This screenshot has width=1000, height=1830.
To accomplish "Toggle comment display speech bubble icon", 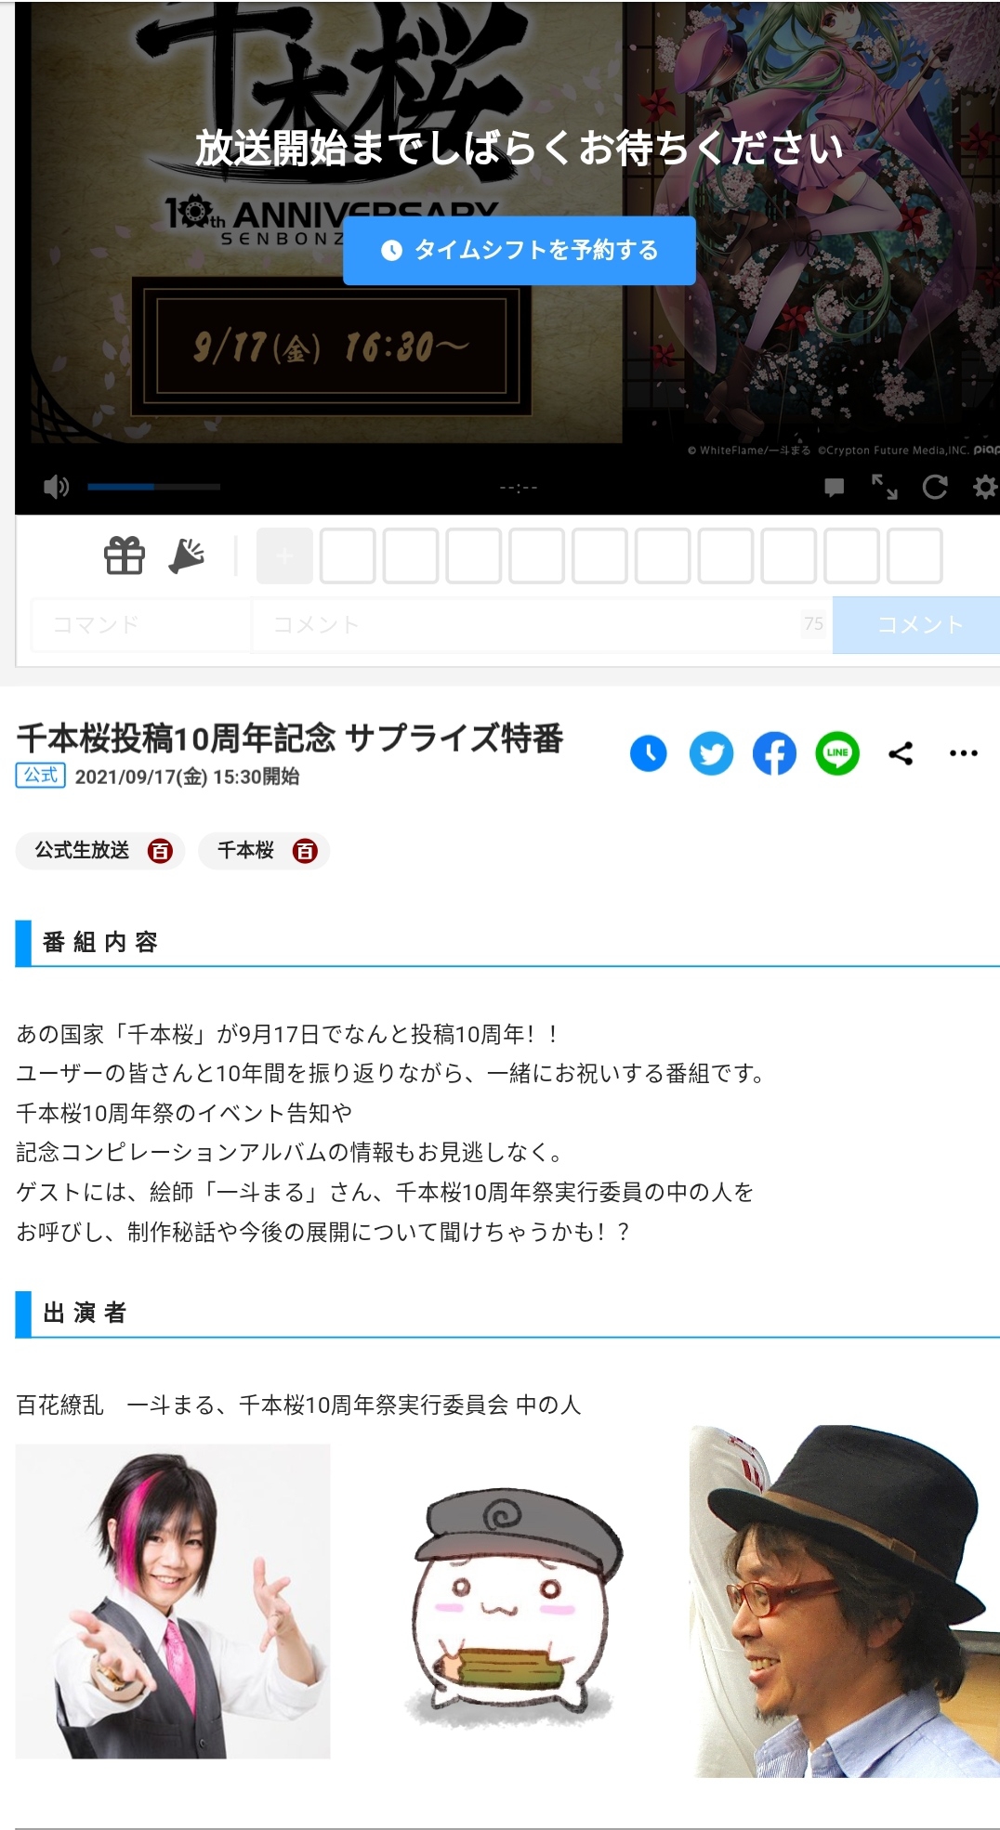I will point(834,488).
